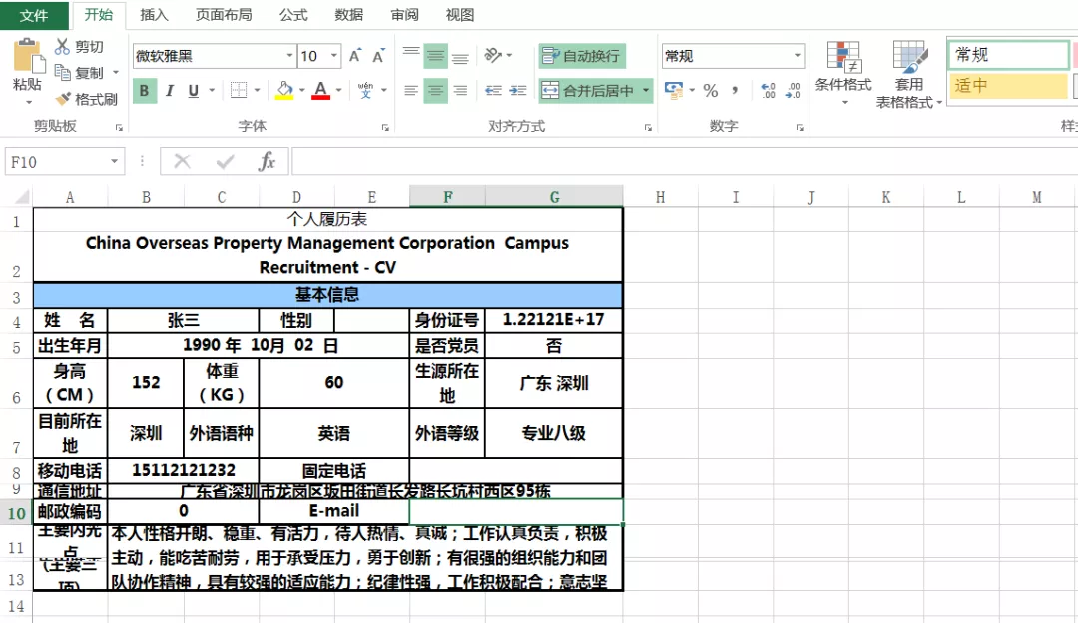Click the Select All corner triangle
This screenshot has width=1078, height=623.
click(x=20, y=197)
